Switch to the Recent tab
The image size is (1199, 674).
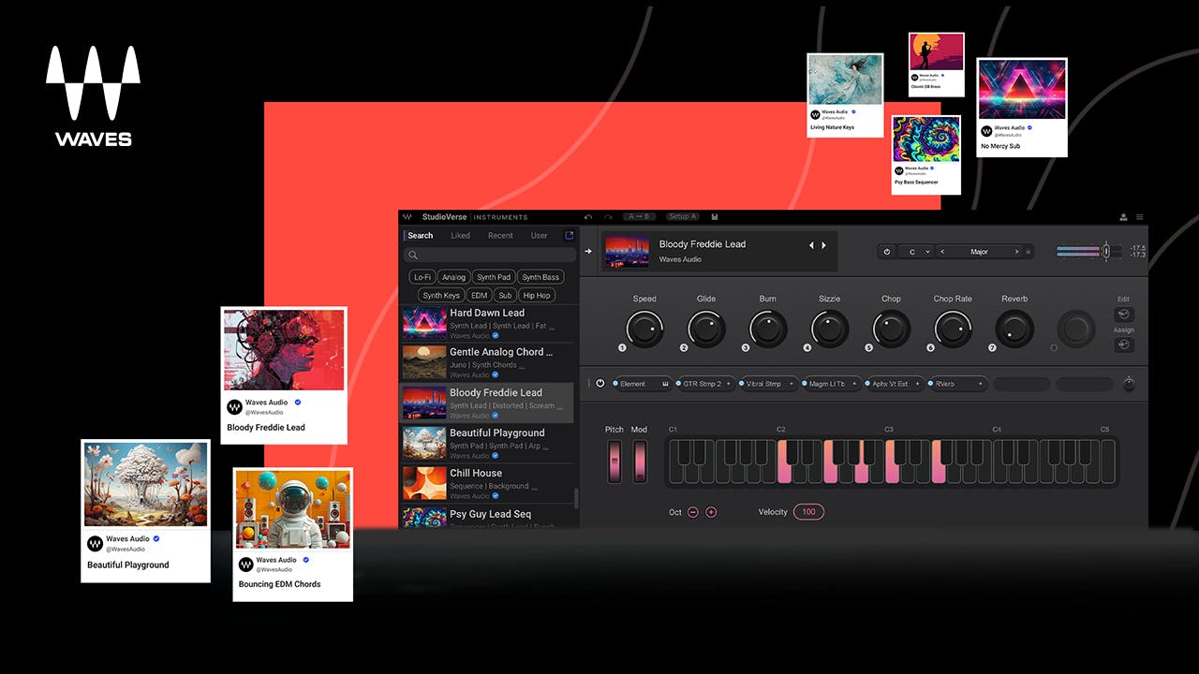(500, 235)
